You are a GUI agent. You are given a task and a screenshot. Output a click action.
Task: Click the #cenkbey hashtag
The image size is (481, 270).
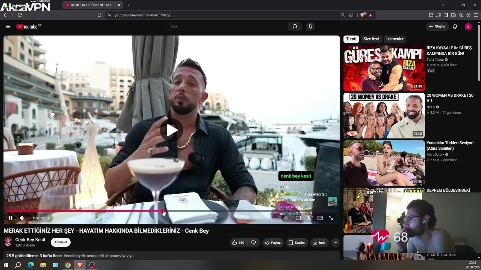tap(72, 256)
